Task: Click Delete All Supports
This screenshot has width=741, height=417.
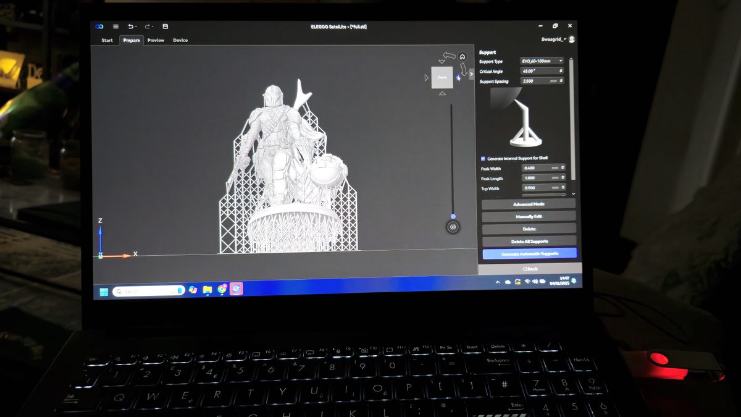Action: [529, 241]
